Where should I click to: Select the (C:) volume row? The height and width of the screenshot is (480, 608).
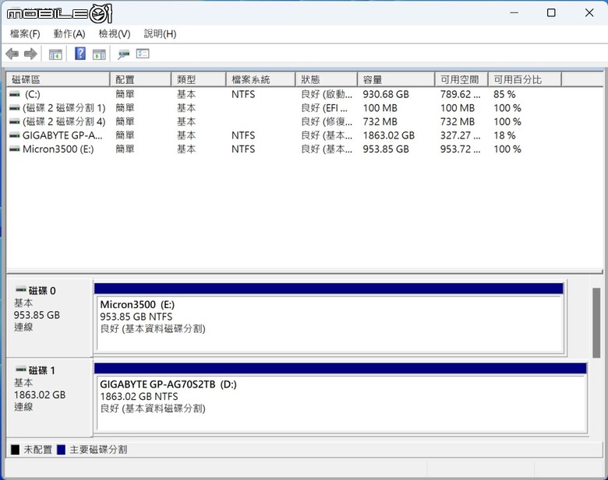point(285,94)
